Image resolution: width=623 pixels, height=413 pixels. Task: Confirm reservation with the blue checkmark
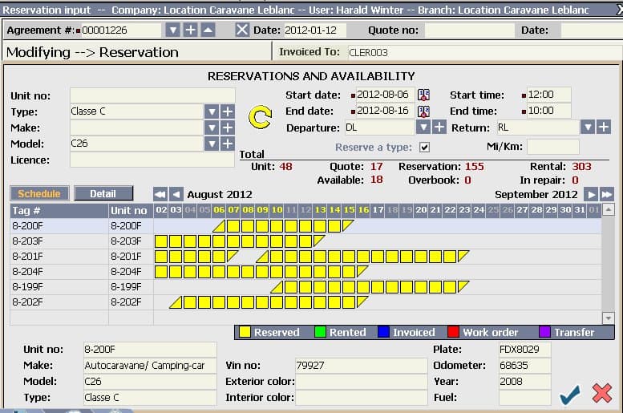[569, 394]
